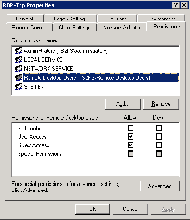This screenshot has width=190, height=220.
Task: Open the Client Settings tab
Action: (x=74, y=27)
